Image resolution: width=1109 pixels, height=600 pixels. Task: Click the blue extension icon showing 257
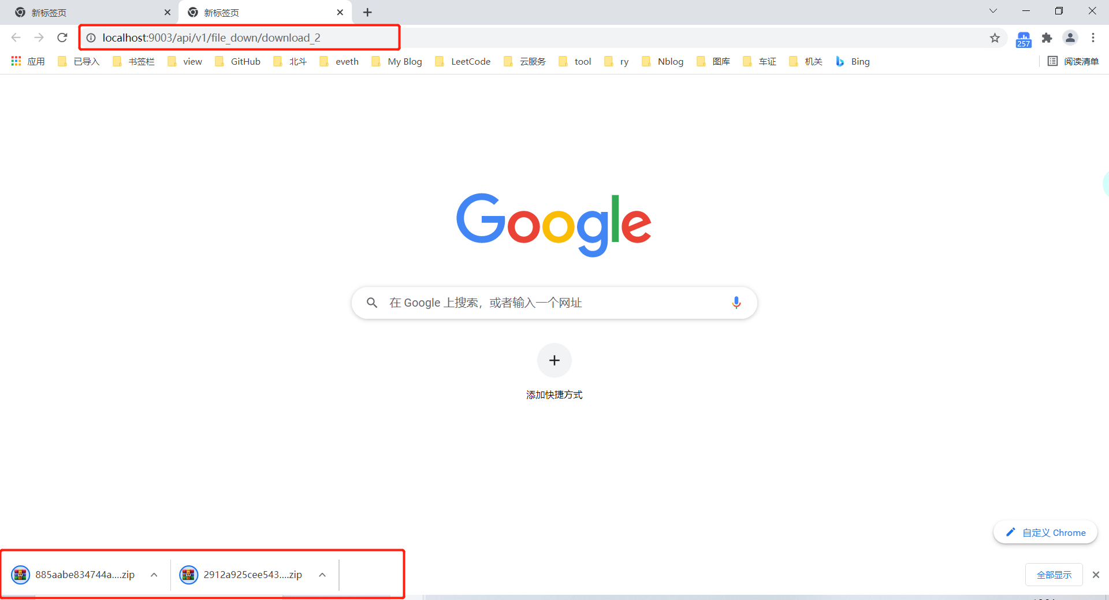point(1024,39)
